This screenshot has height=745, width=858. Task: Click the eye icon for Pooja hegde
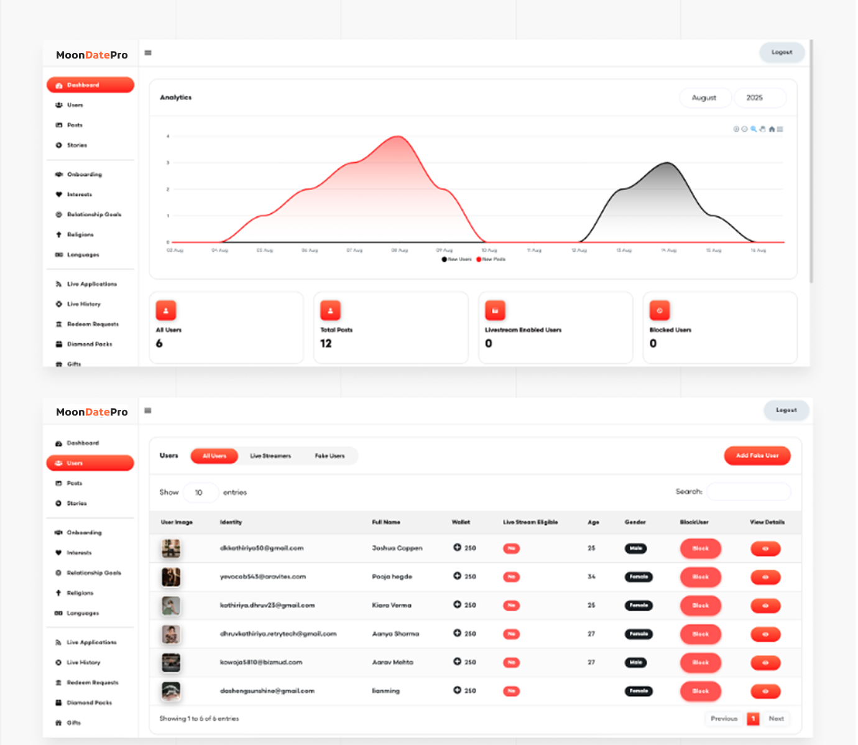[765, 577]
